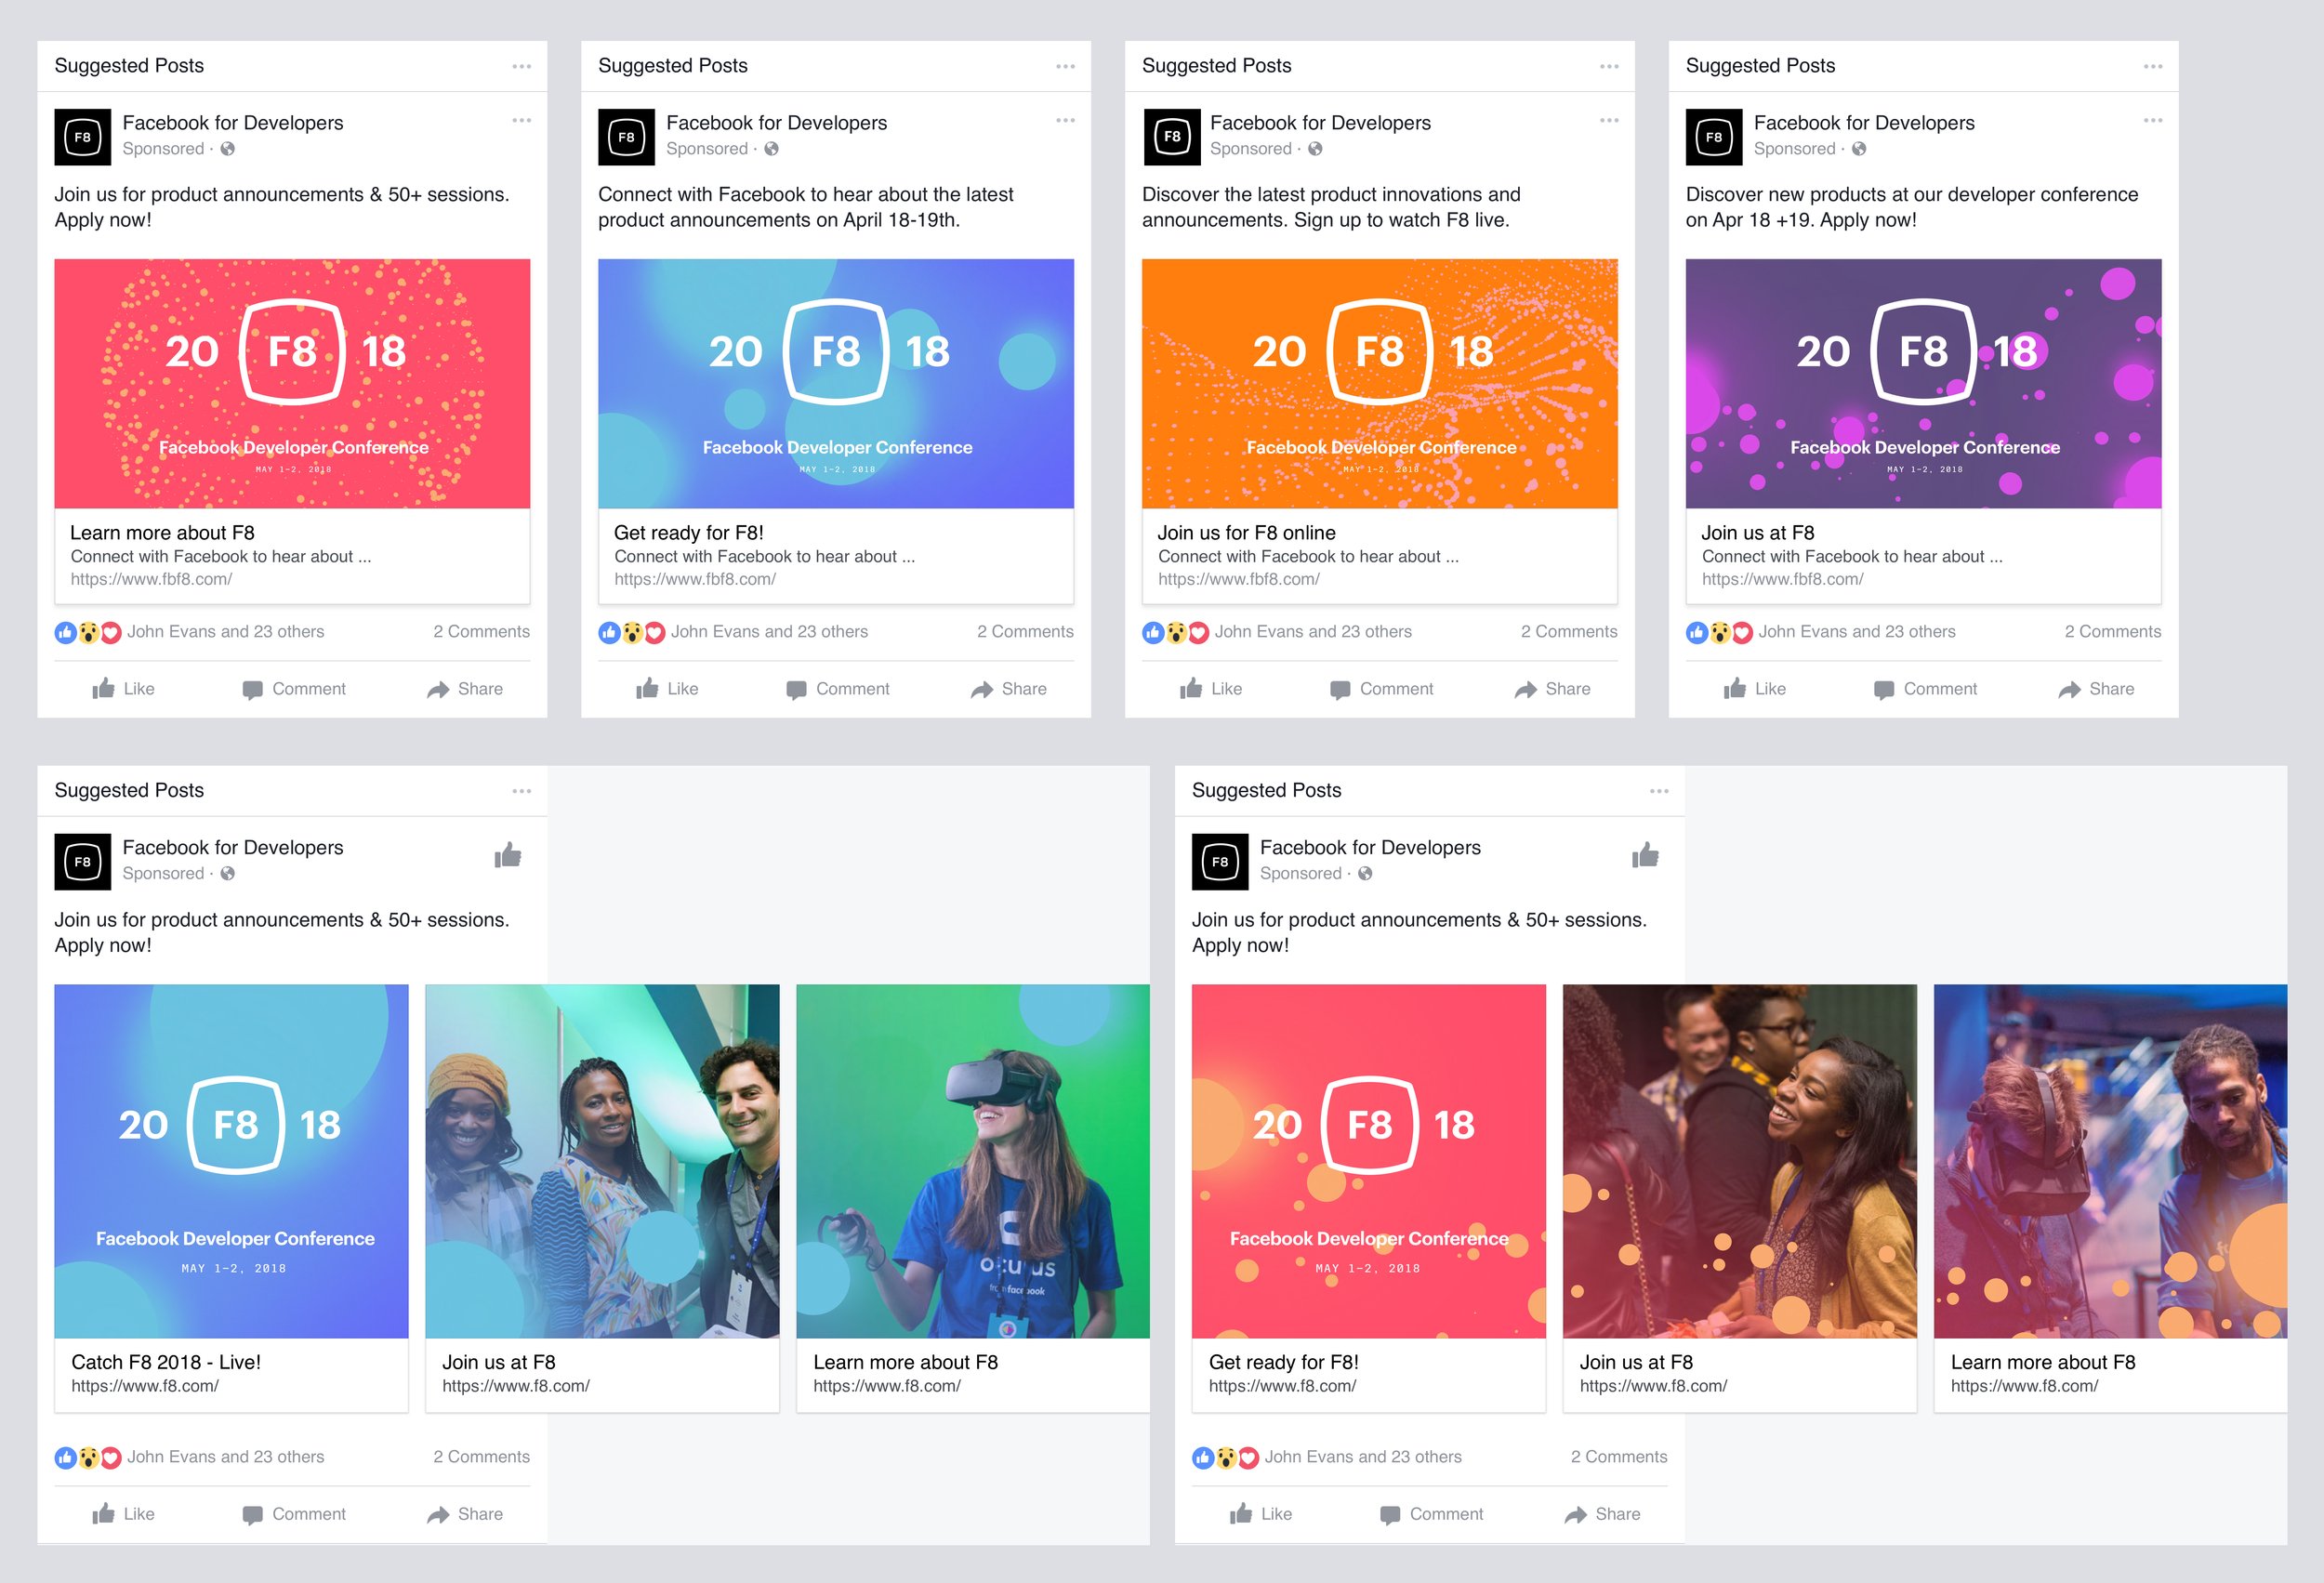This screenshot has width=2324, height=1583.
Task: Click Share arrow on bottom-right carousel post
Action: 1575,1515
